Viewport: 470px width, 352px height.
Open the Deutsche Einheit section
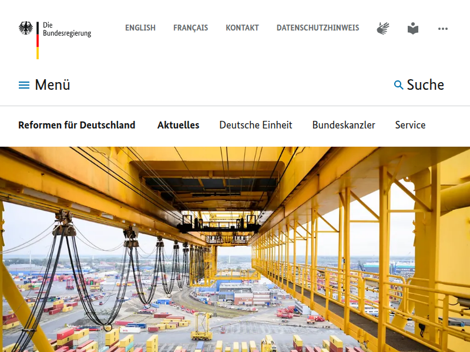256,125
